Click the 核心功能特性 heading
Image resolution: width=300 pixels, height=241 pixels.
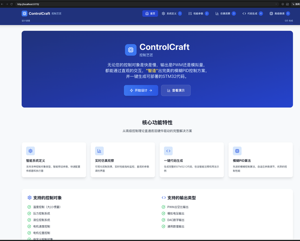[157, 123]
